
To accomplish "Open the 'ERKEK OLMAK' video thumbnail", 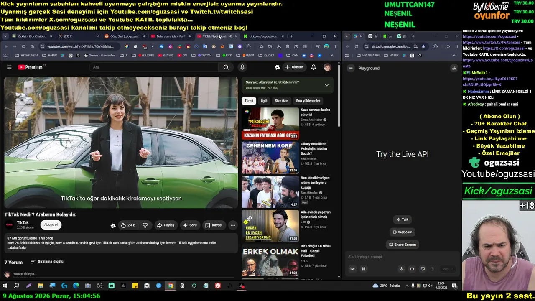I will (270, 260).
